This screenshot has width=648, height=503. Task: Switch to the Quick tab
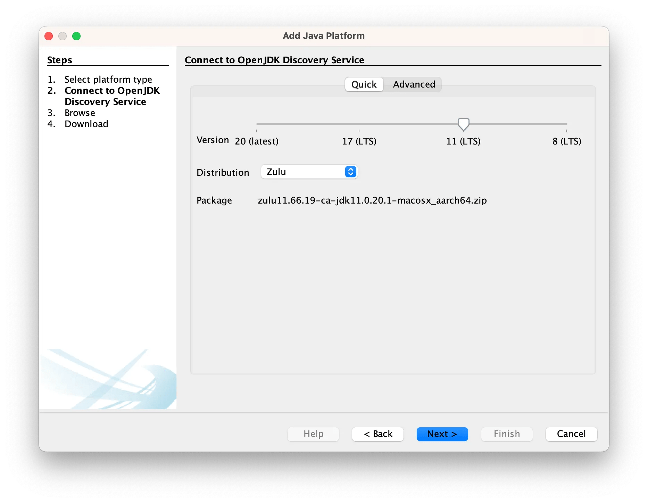pos(364,84)
